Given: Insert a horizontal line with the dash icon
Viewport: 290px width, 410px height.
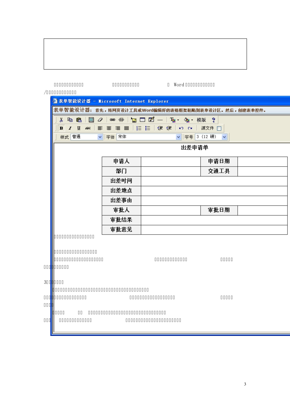Looking at the screenshot, I should pos(160,120).
